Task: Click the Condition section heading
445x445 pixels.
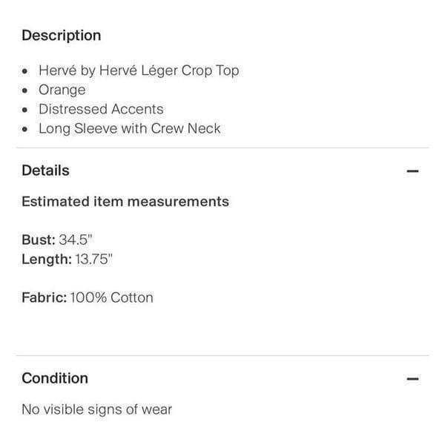Action: point(55,378)
